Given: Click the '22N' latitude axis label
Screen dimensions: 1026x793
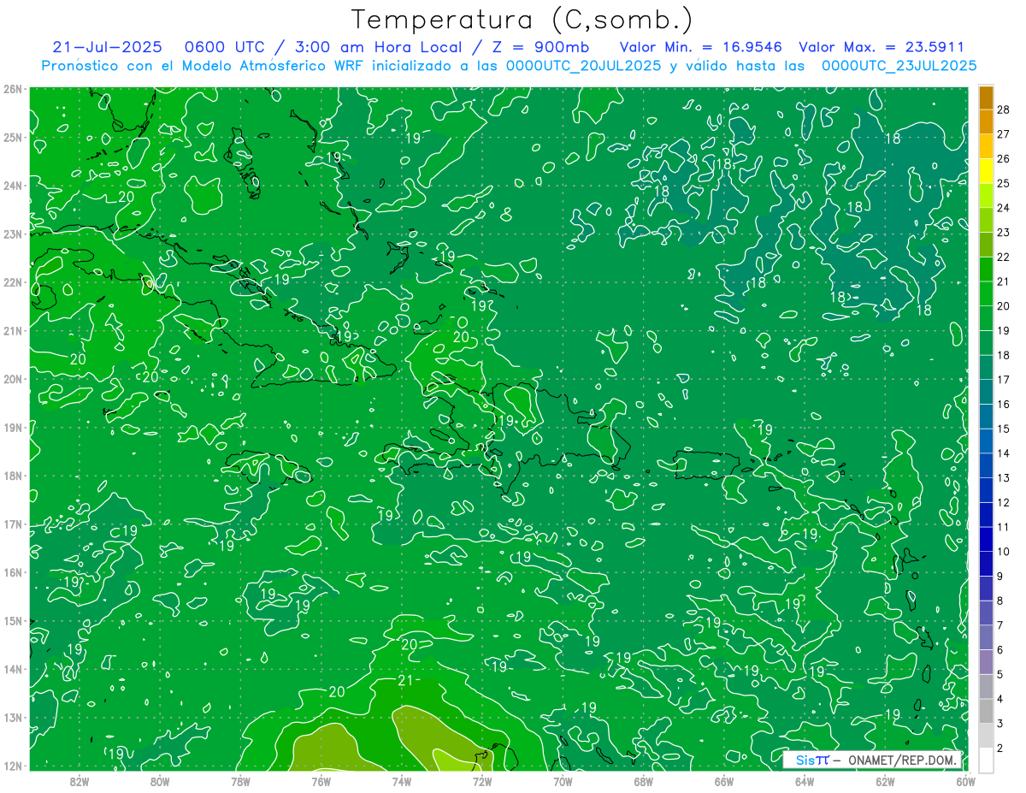Looking at the screenshot, I should (x=12, y=282).
